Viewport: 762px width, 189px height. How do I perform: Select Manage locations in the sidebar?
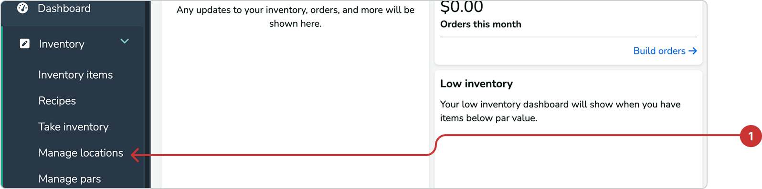click(81, 153)
